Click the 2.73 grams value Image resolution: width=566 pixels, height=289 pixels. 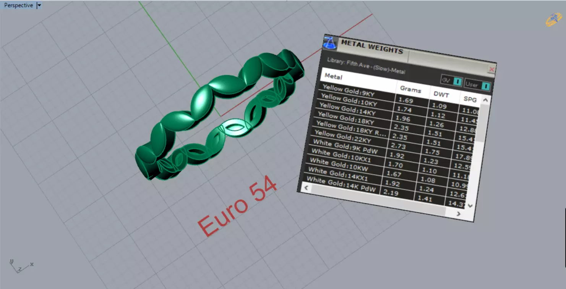coord(397,146)
